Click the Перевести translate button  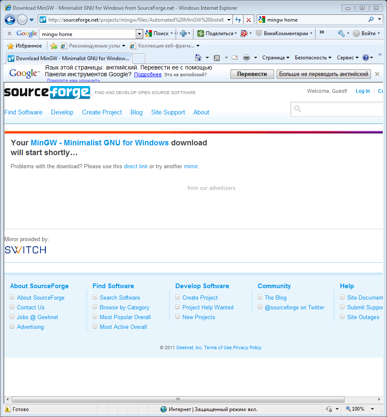click(252, 74)
